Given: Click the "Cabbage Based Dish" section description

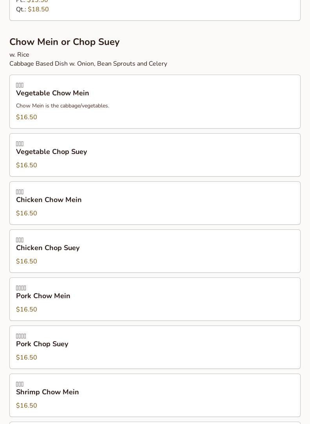Looking at the screenshot, I should pyautogui.click(x=88, y=64).
